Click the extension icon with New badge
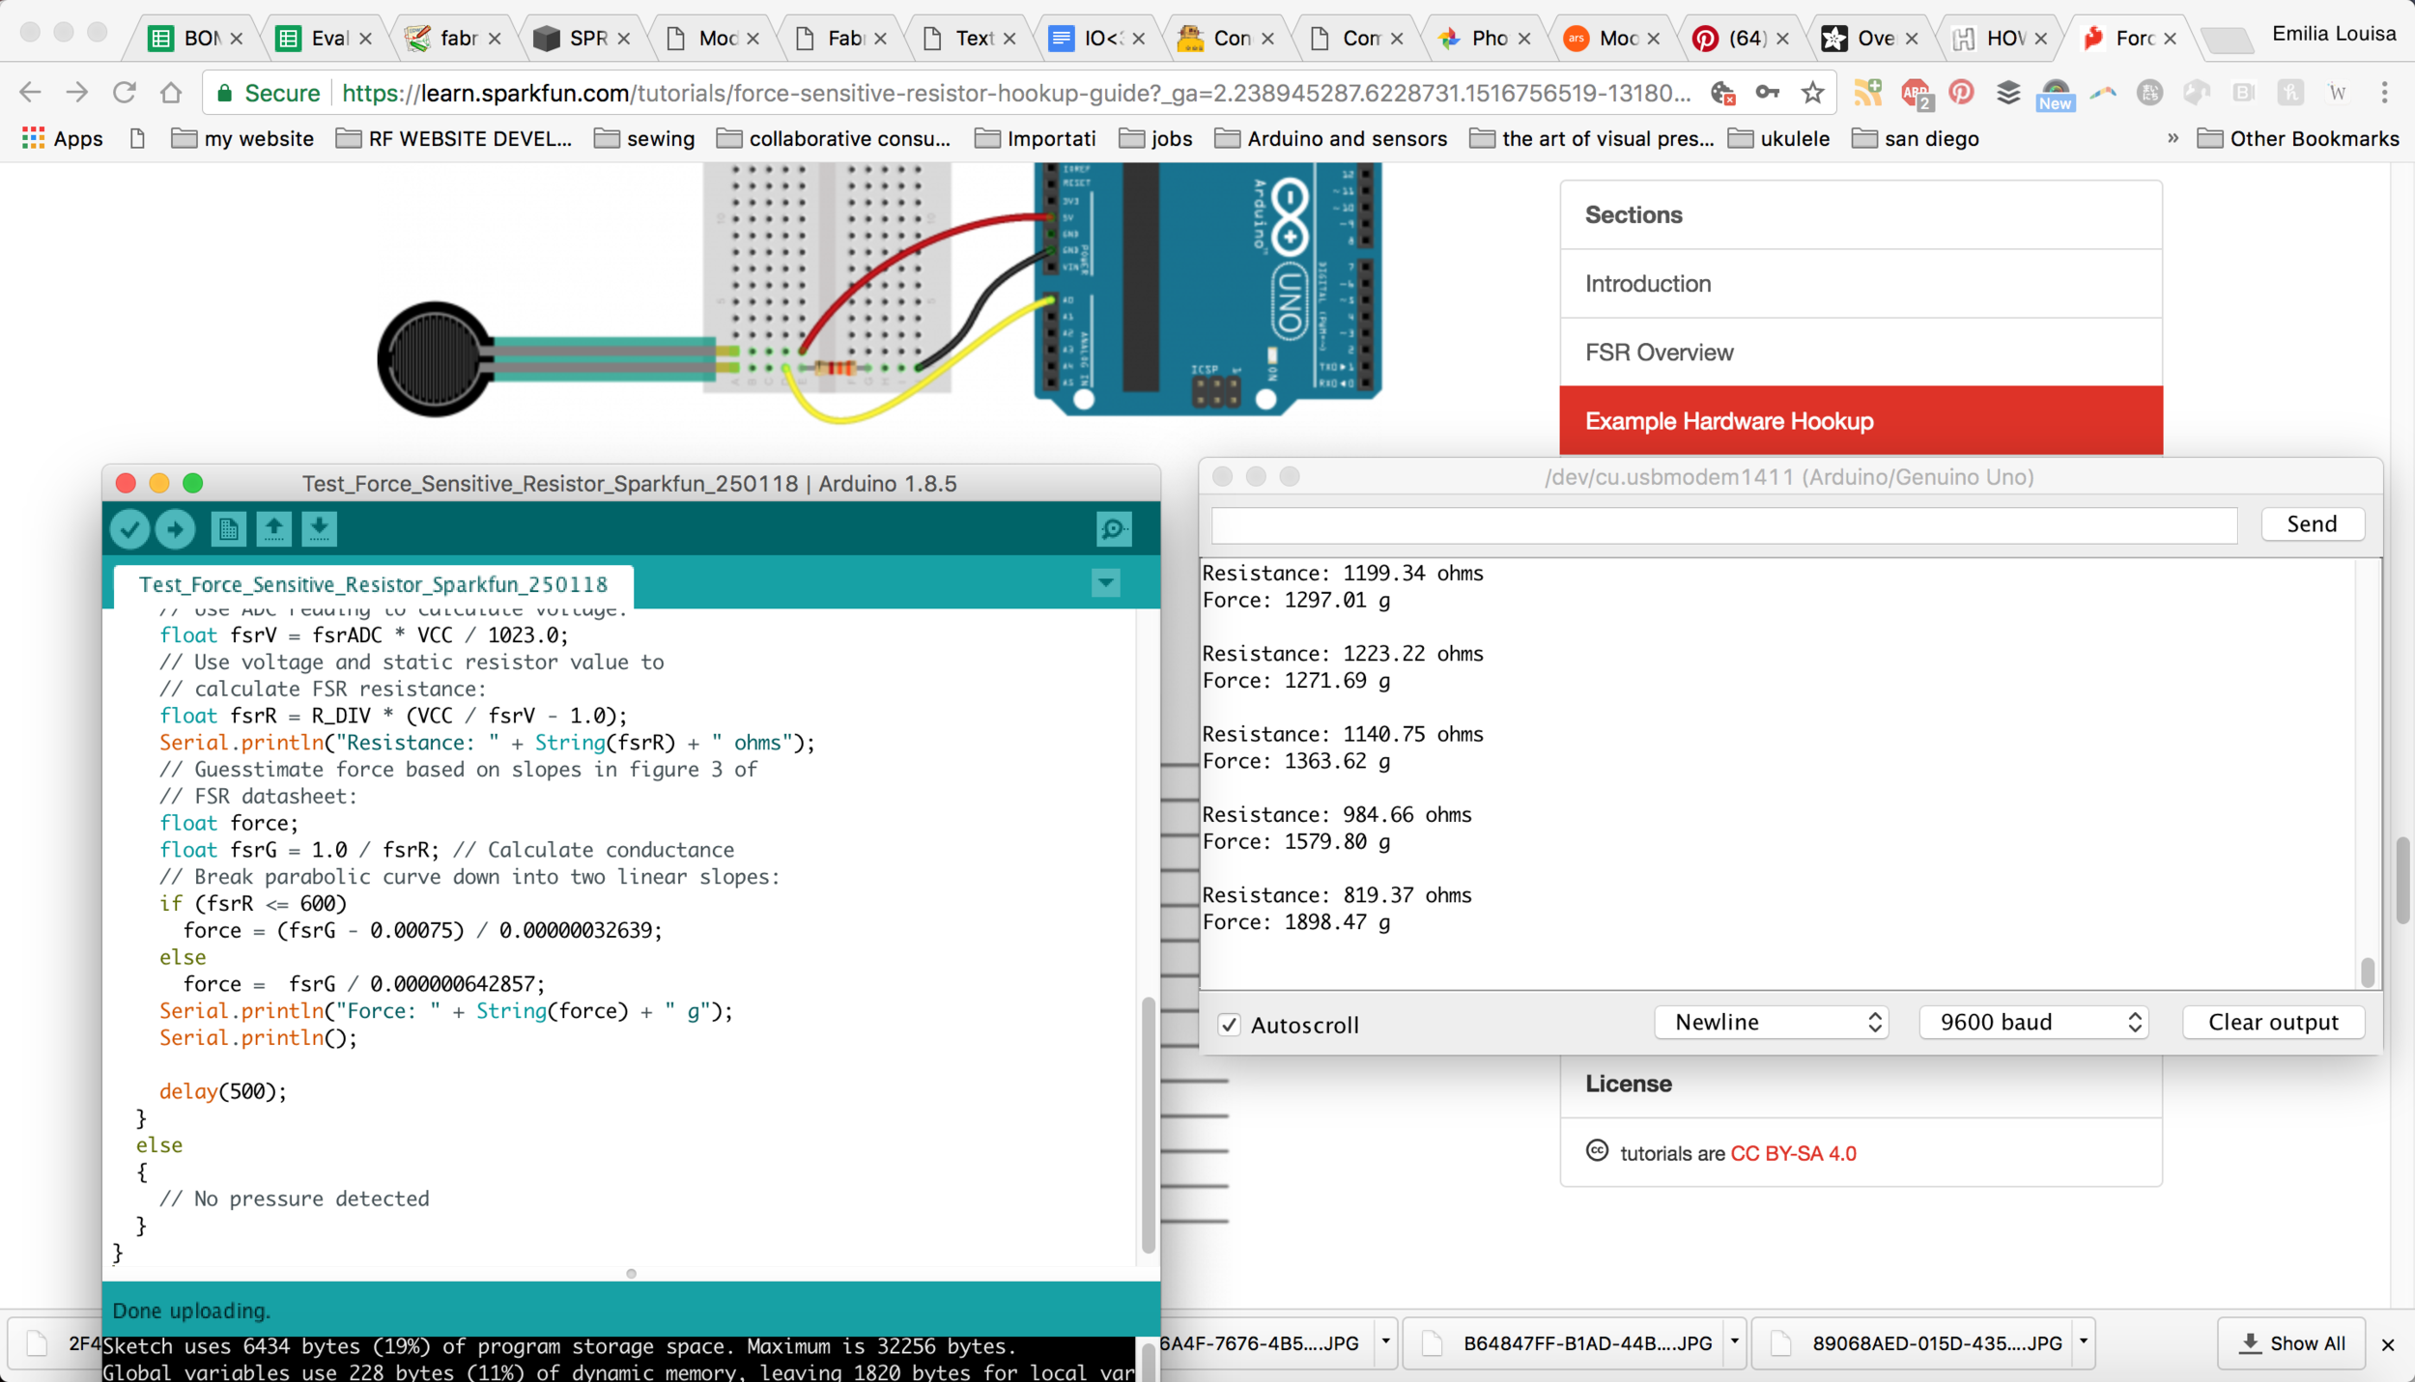This screenshot has height=1382, width=2415. 2055,95
